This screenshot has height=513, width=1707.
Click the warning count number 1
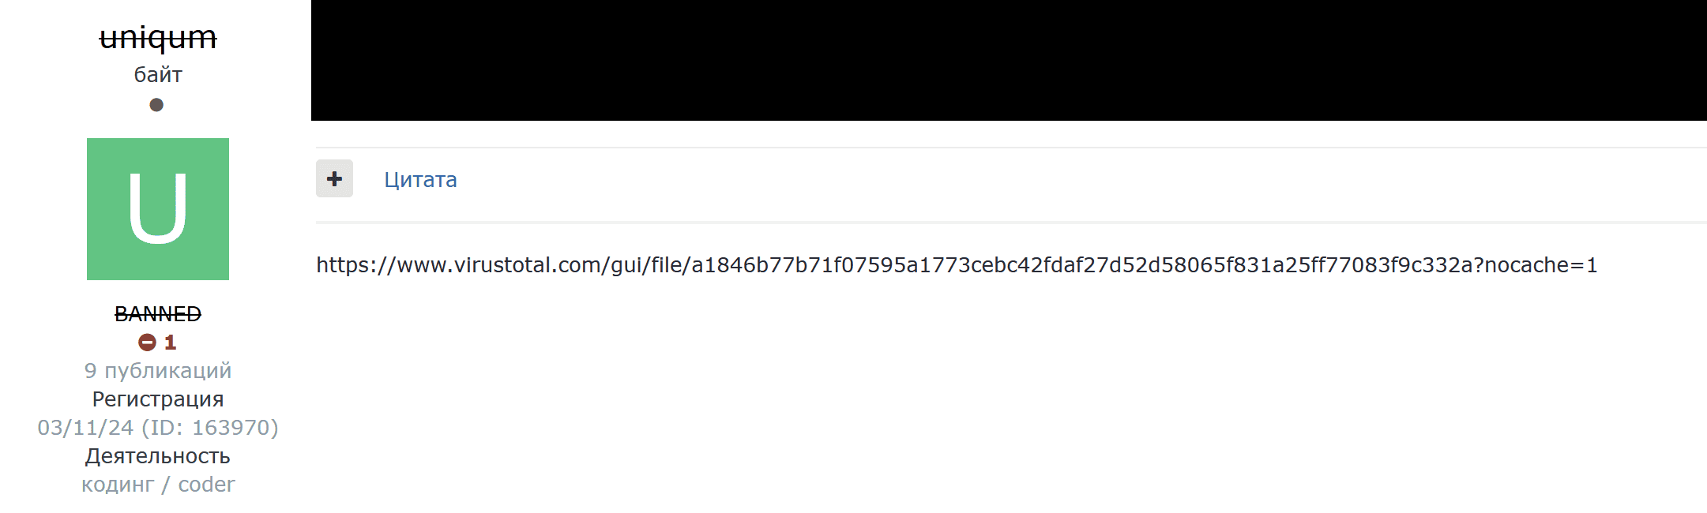[170, 343]
